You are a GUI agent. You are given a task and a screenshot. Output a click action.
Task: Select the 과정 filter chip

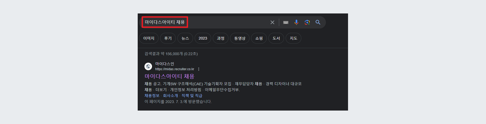pyautogui.click(x=221, y=38)
